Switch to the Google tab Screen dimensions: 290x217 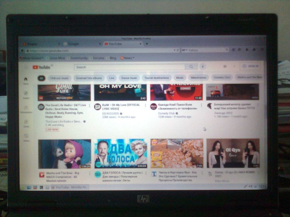pyautogui.click(x=81, y=44)
